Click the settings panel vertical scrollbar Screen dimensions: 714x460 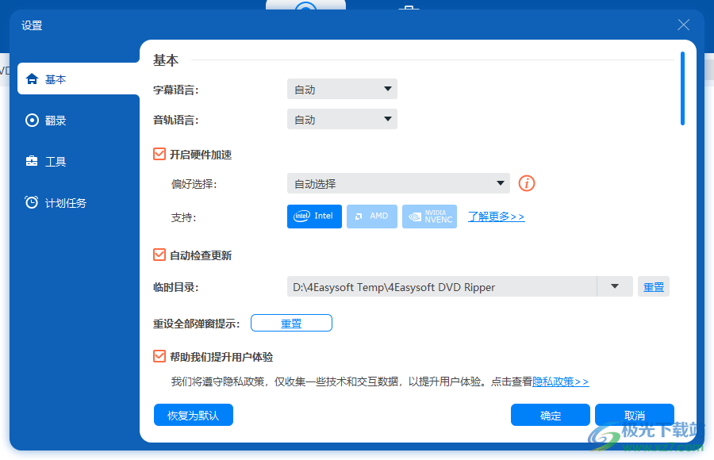click(682, 88)
